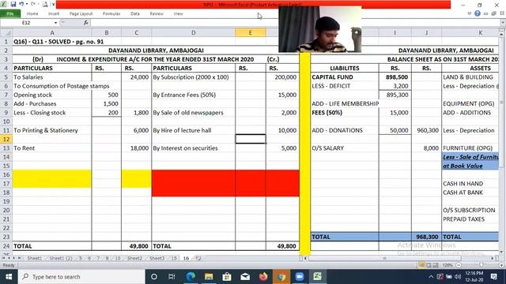Image resolution: width=506 pixels, height=284 pixels.
Task: Open Microsoft Excel Help
Action: click(x=478, y=13)
